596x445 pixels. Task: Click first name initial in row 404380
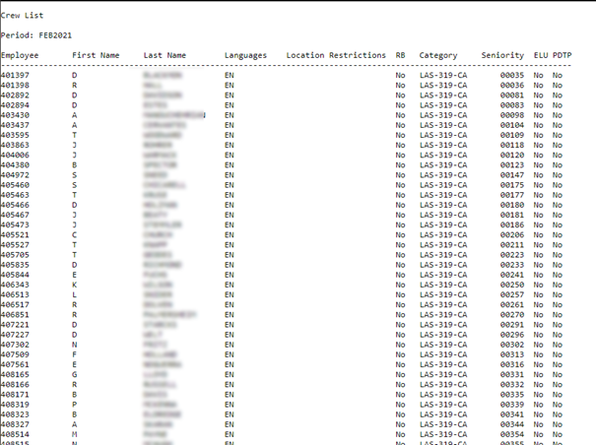point(75,165)
